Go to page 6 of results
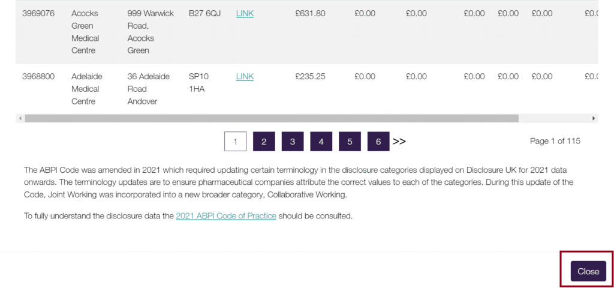Image resolution: width=614 pixels, height=288 pixels. pyautogui.click(x=378, y=142)
